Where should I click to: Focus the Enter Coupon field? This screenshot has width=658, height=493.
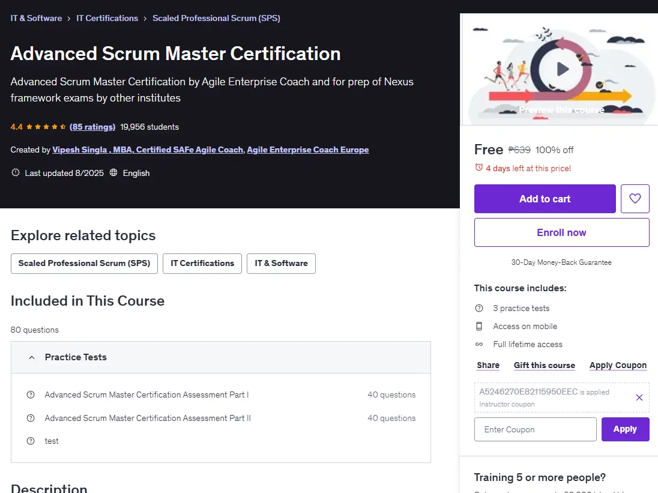click(535, 429)
